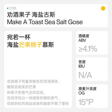Click the yellow 芒果桃子 highlighted text

click(x=31, y=45)
